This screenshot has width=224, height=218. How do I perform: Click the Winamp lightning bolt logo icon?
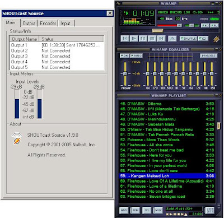click(x=216, y=39)
